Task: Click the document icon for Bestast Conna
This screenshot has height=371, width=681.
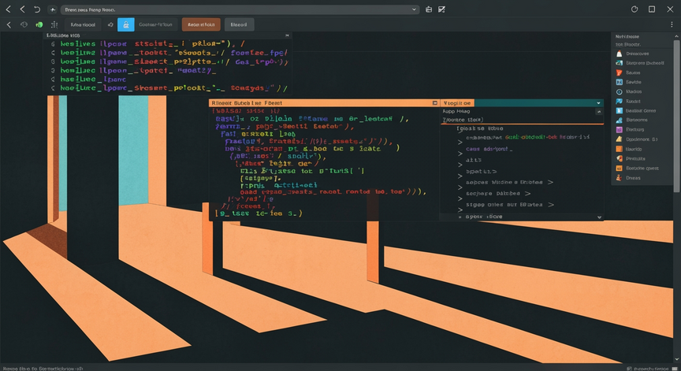Action: coord(620,110)
